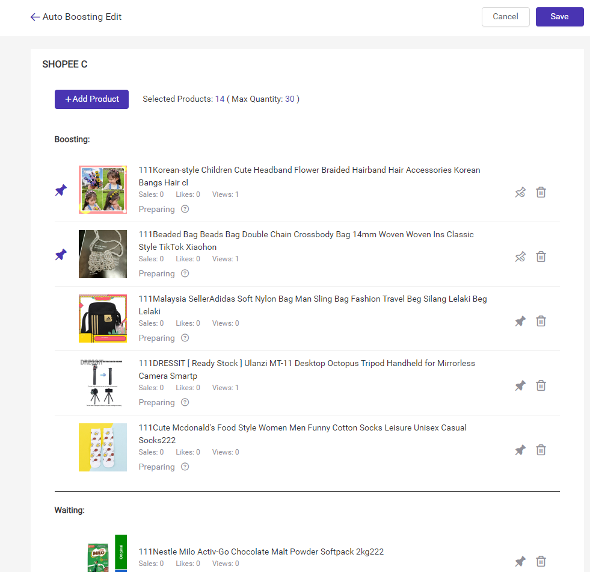This screenshot has width=590, height=572.
Task: Delete the Ulanzi MT-11 Tripod product
Action: (x=541, y=386)
